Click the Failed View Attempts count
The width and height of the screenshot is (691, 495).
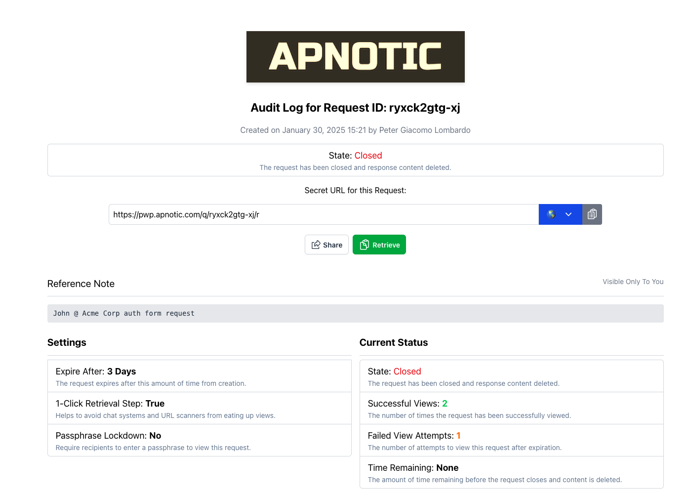[458, 436]
